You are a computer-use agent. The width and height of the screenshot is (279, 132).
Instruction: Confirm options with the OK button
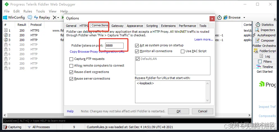pyautogui.click(x=179, y=111)
